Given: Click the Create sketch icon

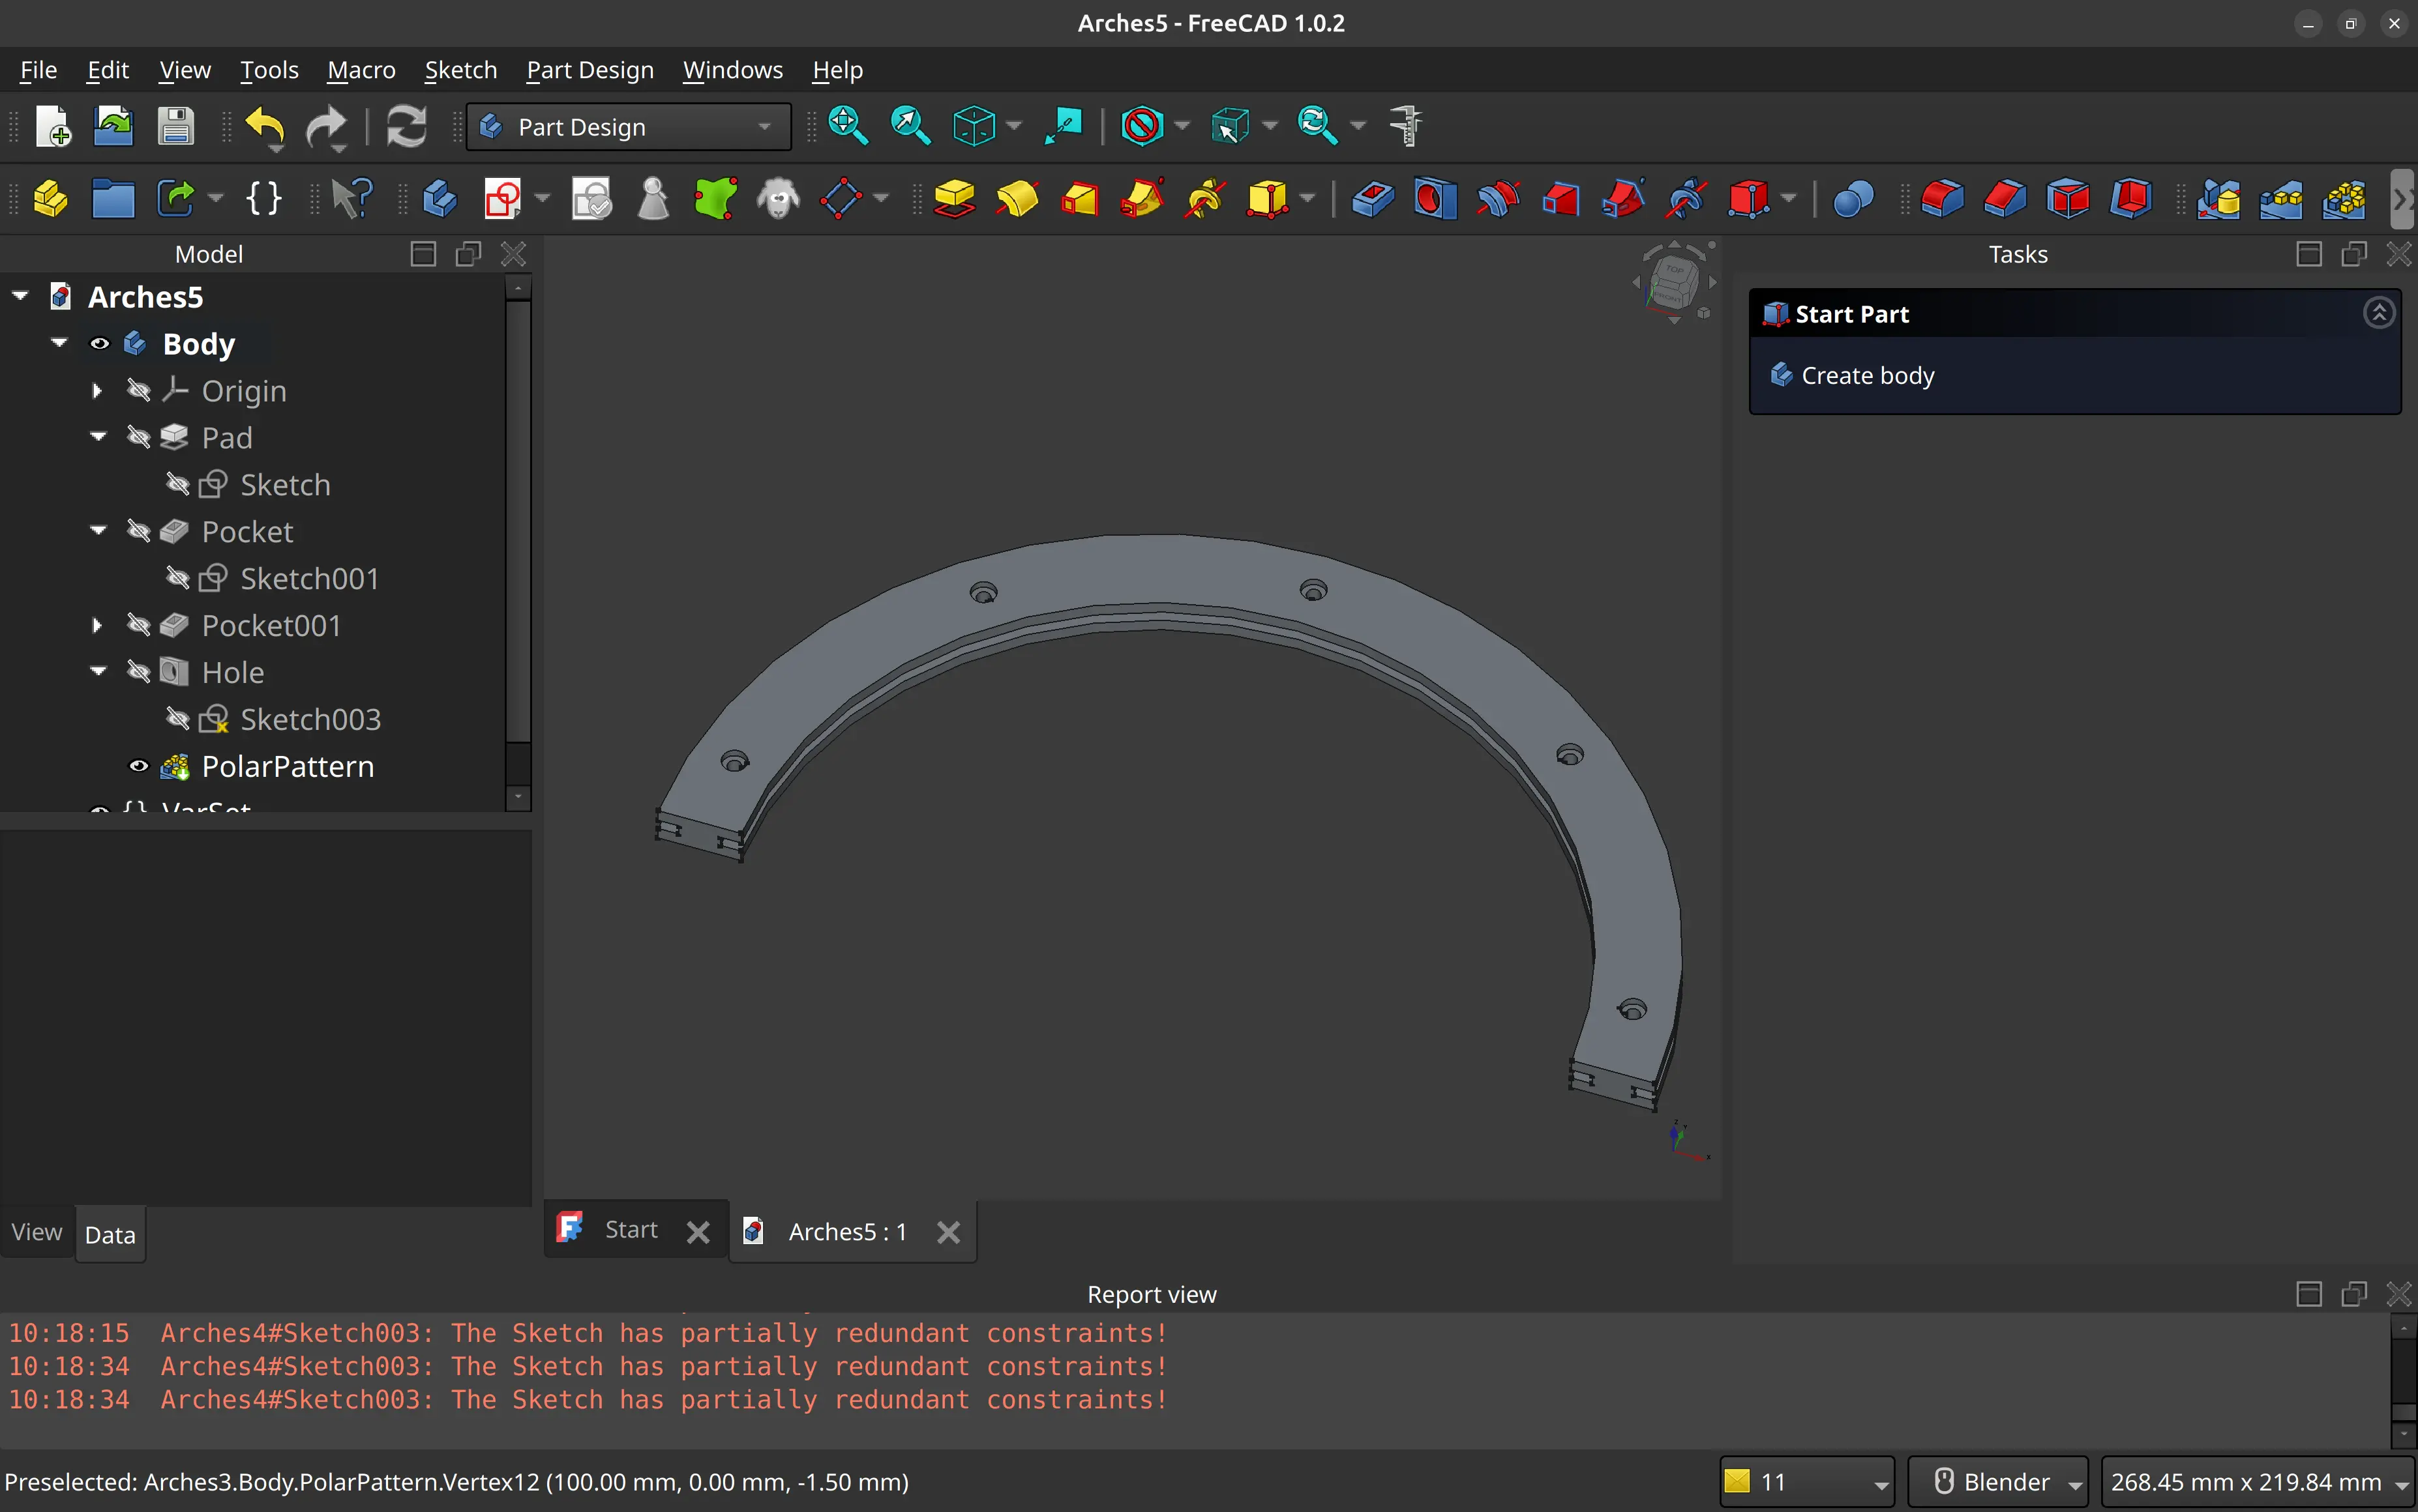Looking at the screenshot, I should 502,199.
